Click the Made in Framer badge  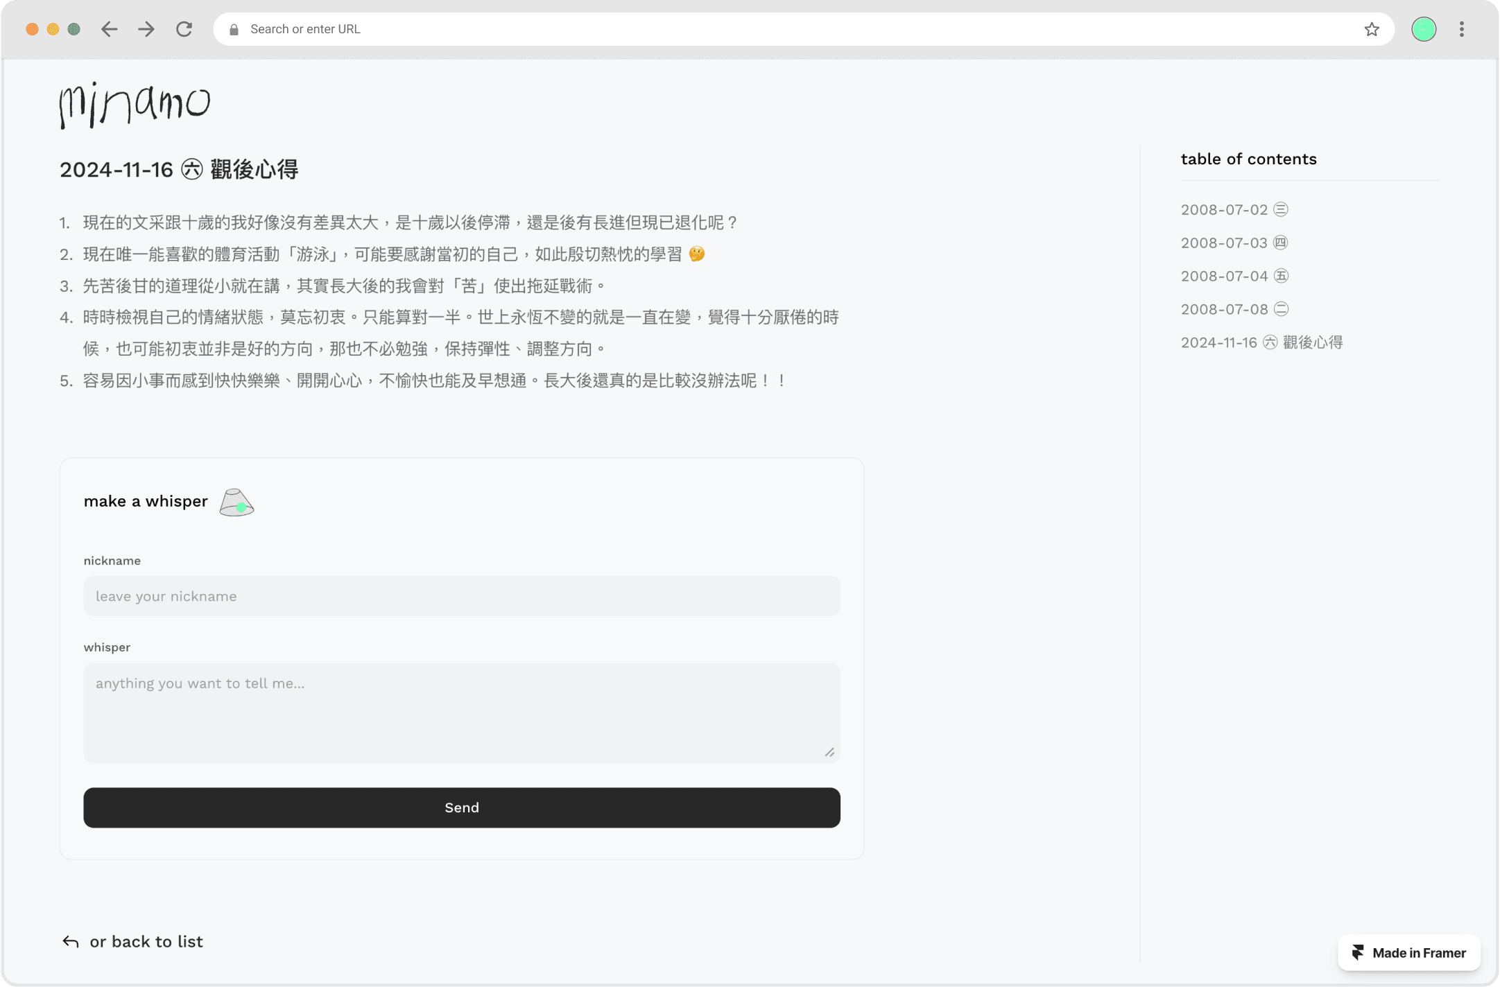1408,953
